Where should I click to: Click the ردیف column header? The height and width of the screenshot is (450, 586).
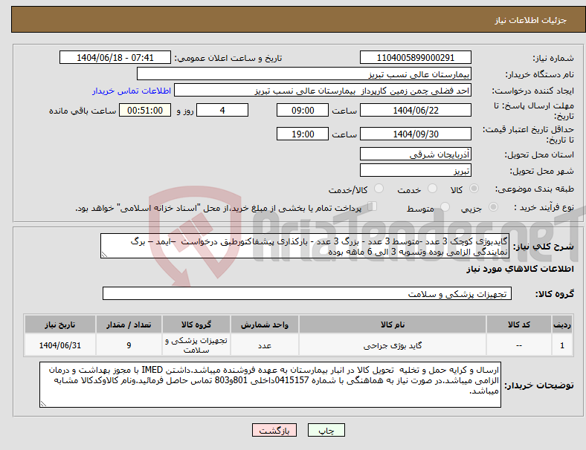click(561, 325)
